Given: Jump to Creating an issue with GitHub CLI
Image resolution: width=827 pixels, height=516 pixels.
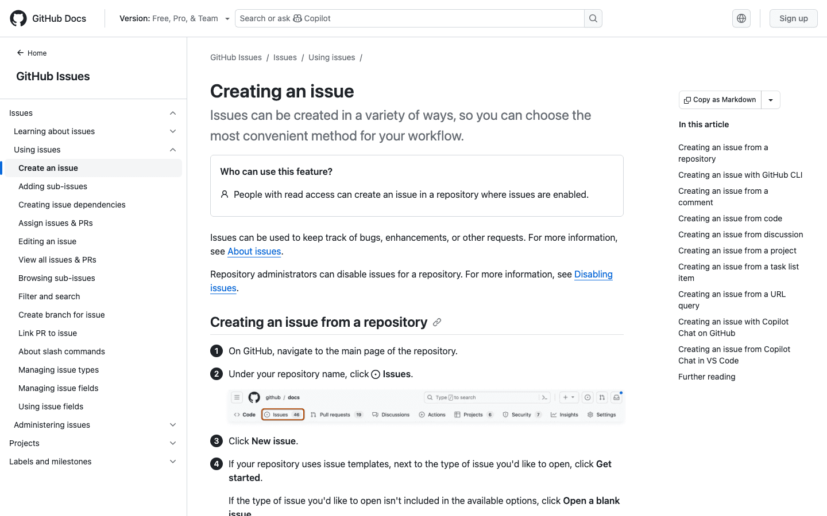Looking at the screenshot, I should click(740, 174).
